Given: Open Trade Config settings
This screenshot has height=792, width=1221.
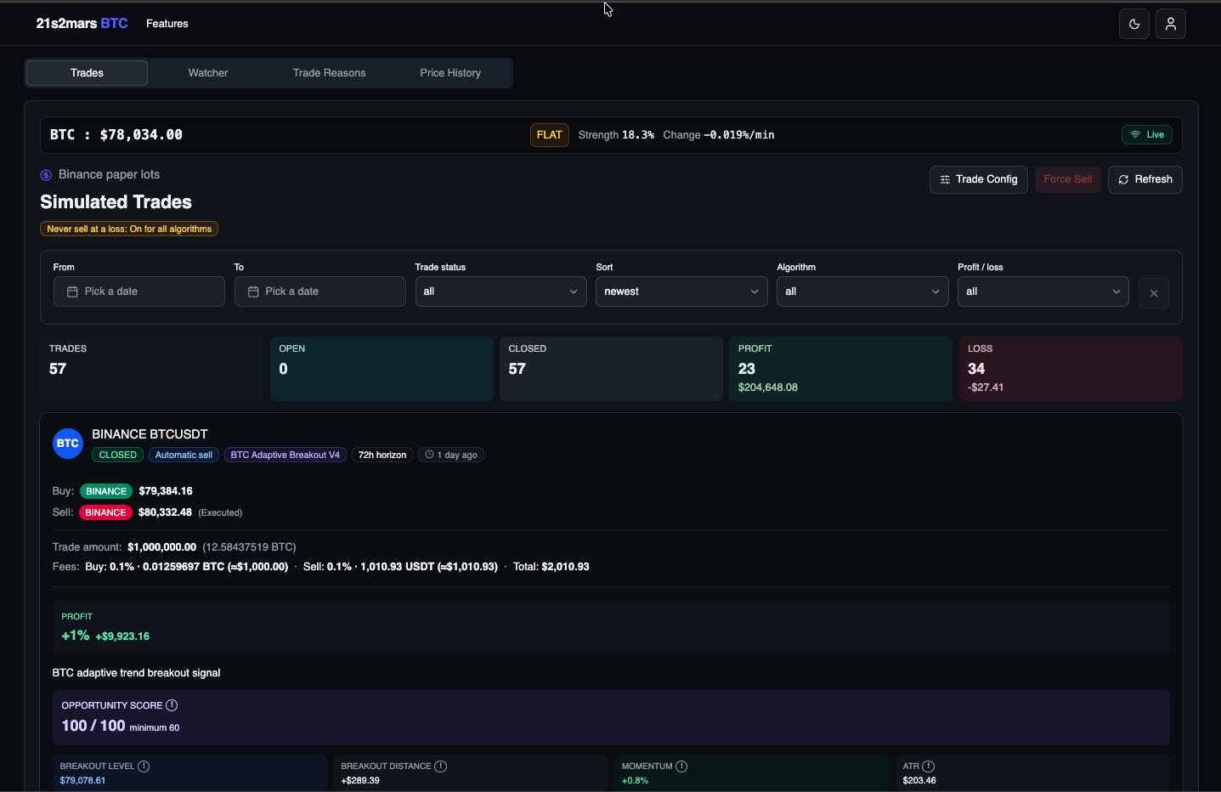Looking at the screenshot, I should (979, 179).
